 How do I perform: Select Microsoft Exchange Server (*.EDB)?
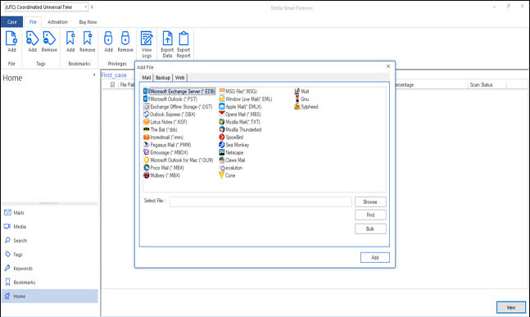(179, 91)
